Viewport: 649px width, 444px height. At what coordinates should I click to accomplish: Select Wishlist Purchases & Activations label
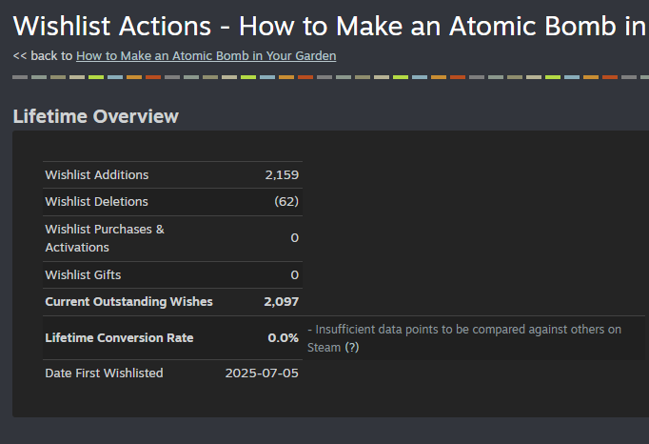[105, 238]
